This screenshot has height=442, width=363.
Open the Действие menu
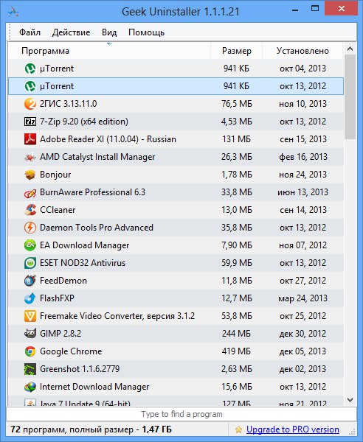coord(71,32)
